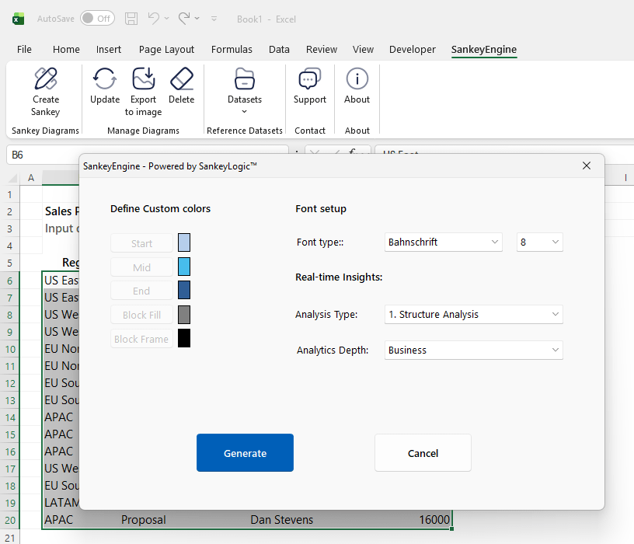Click the Excel app logo icon

pyautogui.click(x=18, y=19)
